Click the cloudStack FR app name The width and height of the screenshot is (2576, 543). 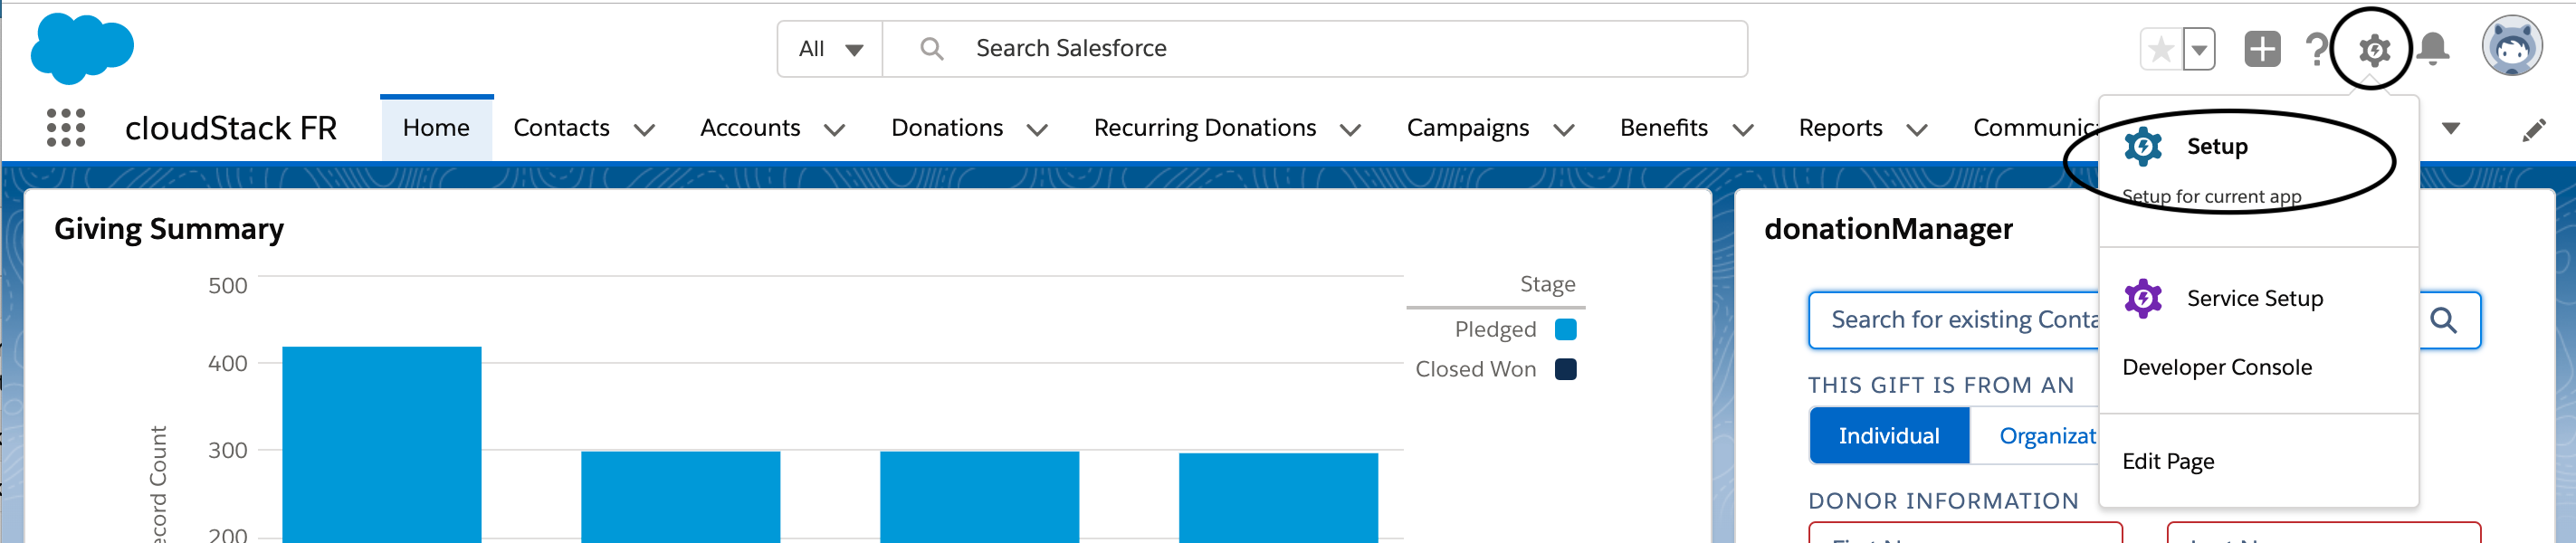pyautogui.click(x=231, y=128)
